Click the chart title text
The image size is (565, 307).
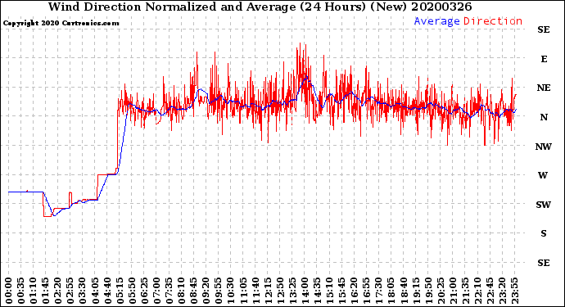point(260,7)
